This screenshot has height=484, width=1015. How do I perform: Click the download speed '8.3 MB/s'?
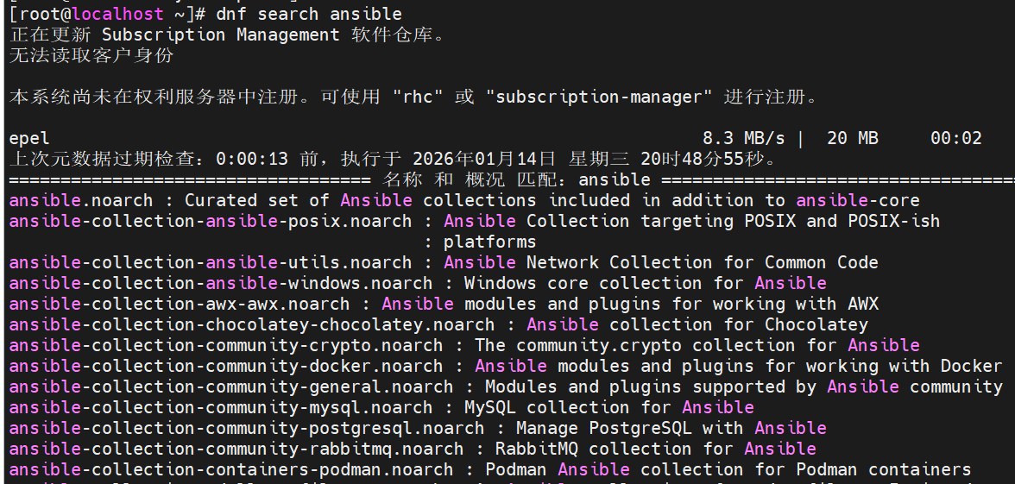tap(744, 138)
